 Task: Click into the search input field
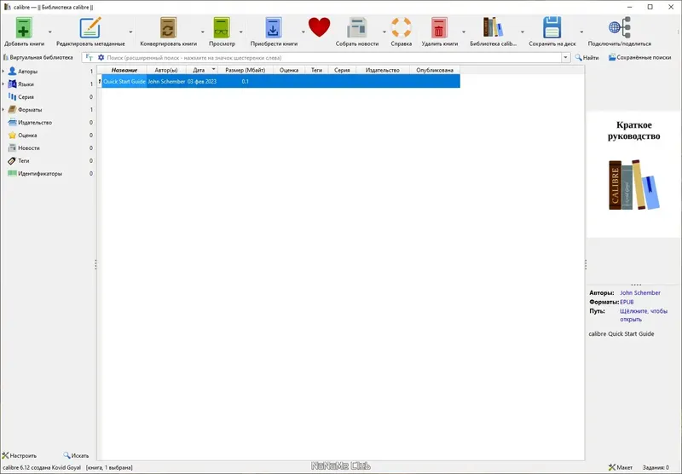(x=333, y=57)
